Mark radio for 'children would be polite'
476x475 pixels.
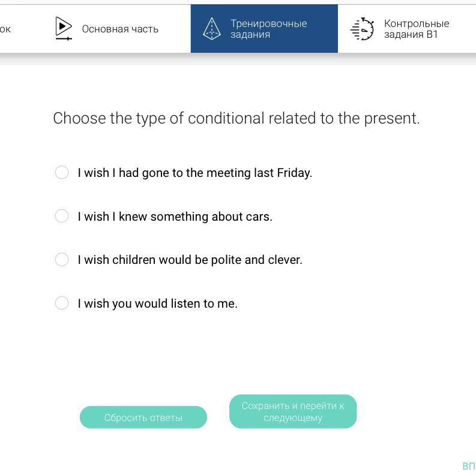(x=62, y=260)
